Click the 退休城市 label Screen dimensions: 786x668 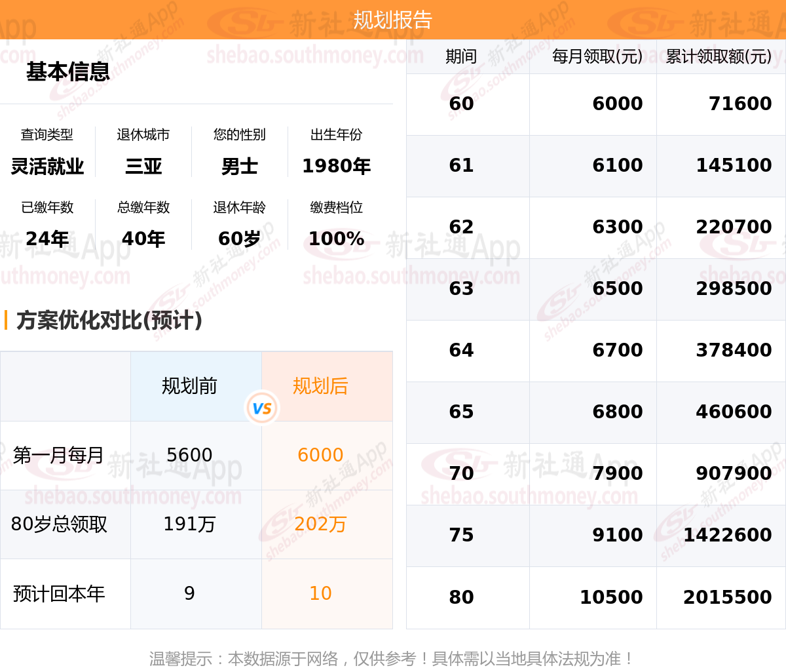[143, 134]
